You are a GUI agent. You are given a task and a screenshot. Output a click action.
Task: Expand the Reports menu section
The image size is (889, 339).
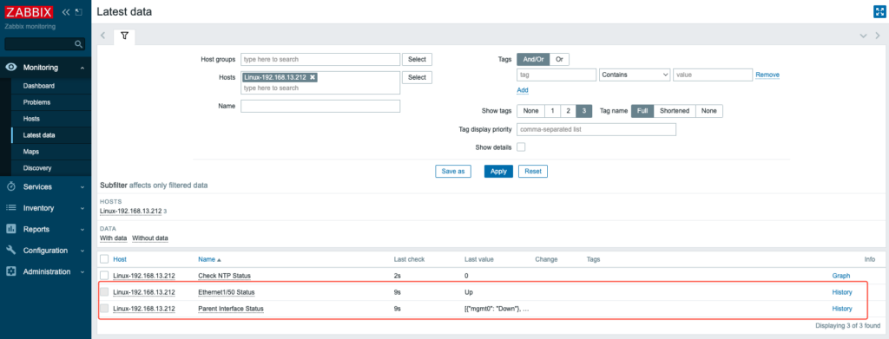(x=82, y=229)
